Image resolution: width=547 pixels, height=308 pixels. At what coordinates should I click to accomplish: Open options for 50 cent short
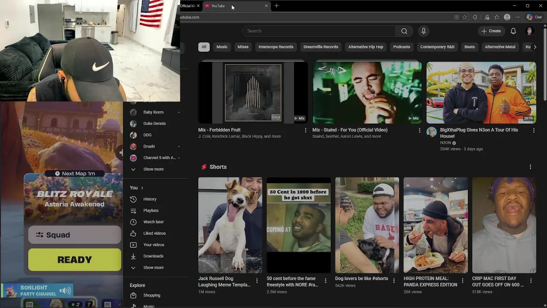pyautogui.click(x=325, y=281)
